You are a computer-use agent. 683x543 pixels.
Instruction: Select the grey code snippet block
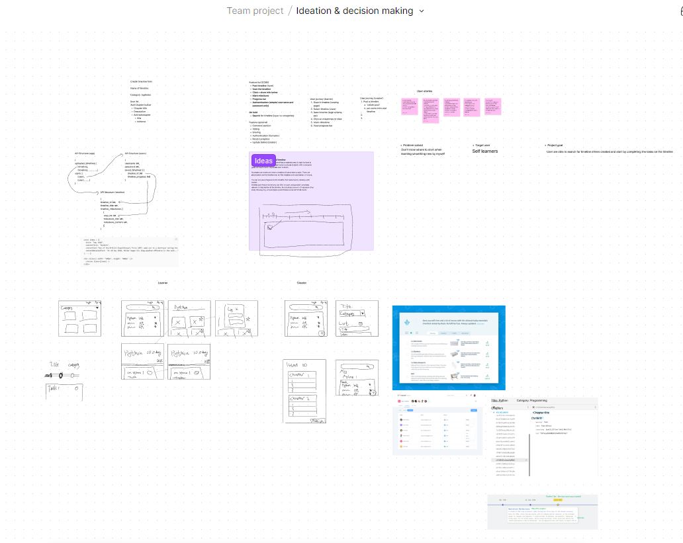[130, 252]
